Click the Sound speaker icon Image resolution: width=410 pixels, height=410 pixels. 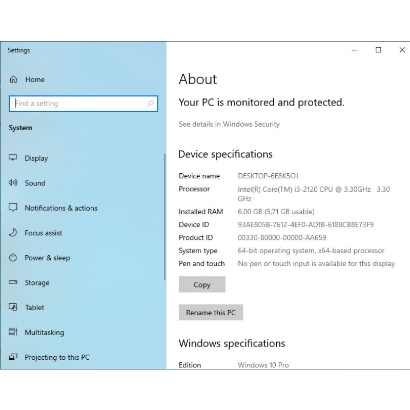13,183
